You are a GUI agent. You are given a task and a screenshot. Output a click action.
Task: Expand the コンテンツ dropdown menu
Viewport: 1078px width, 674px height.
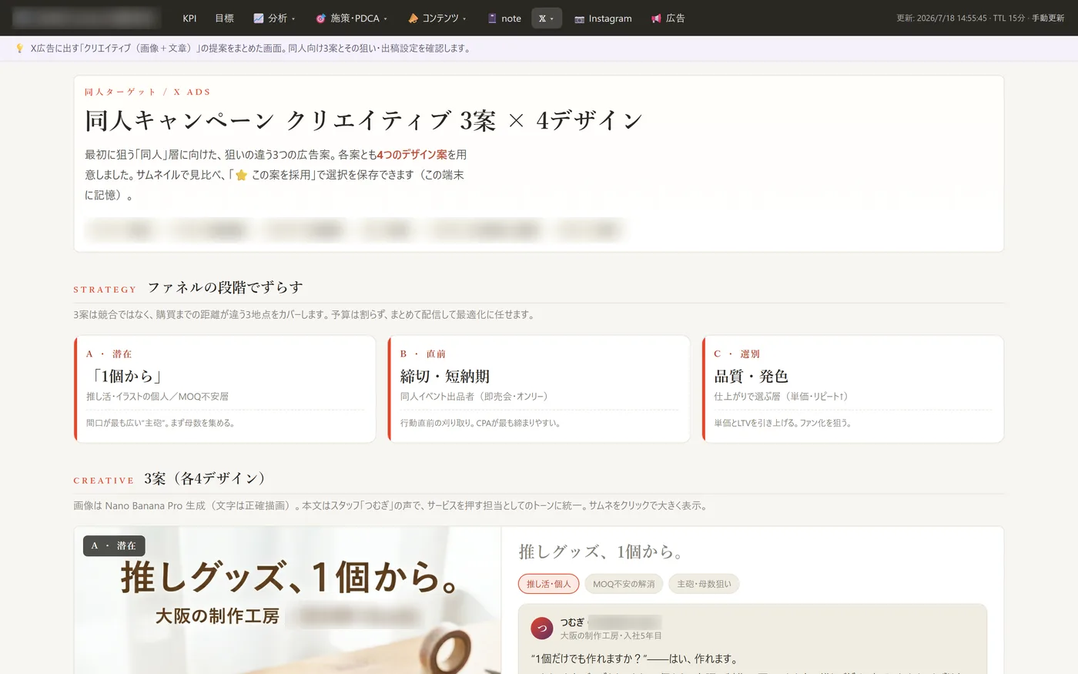tap(437, 18)
